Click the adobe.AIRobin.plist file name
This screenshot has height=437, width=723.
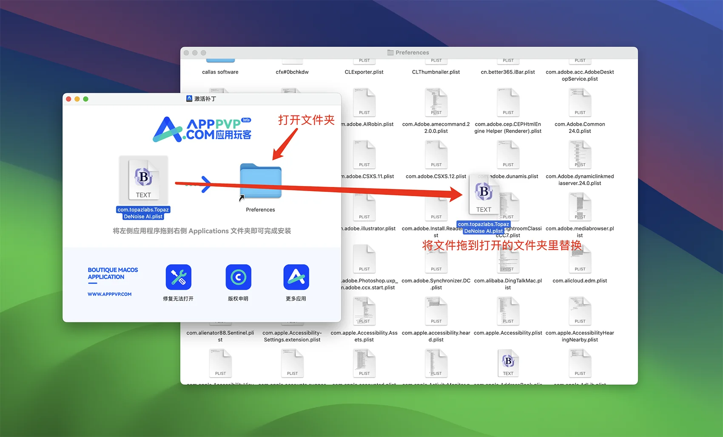click(367, 124)
